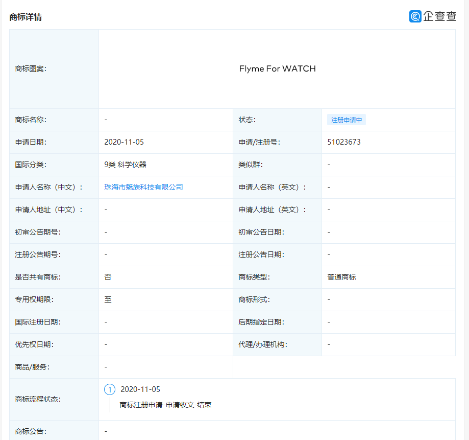Click the 商标公告 label
Viewport: 469px width, 440px height.
click(31, 431)
